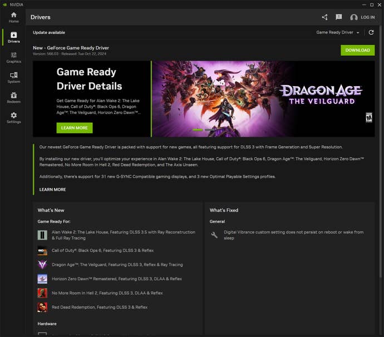
Task: Click the Dragon Age Veilguard game icon
Action: pyautogui.click(x=42, y=265)
